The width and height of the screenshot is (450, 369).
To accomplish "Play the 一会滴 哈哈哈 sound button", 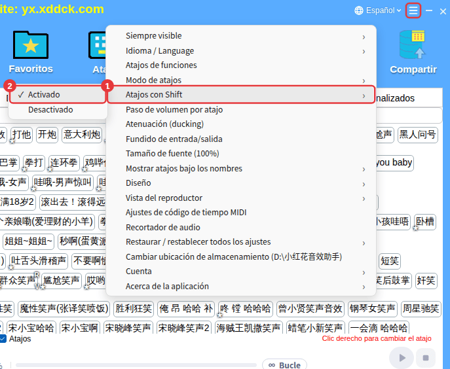I will tap(379, 328).
